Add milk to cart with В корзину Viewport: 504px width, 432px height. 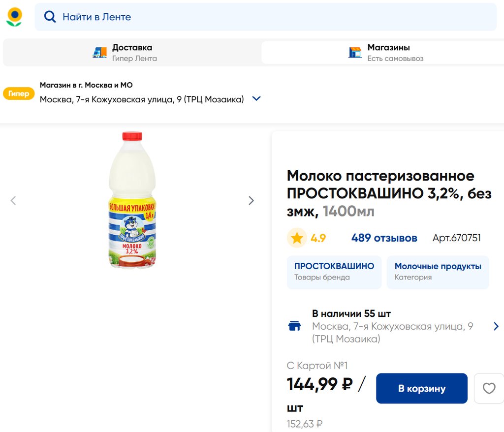[421, 389]
